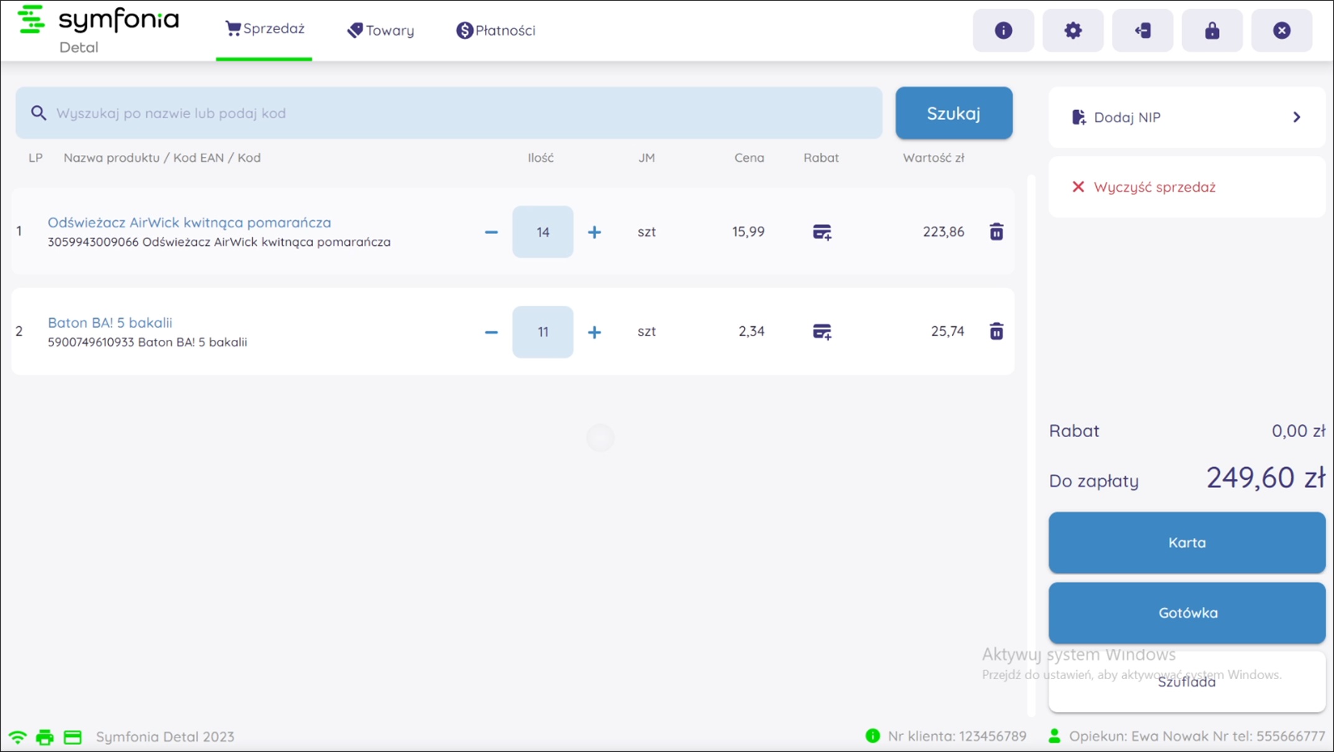1334x752 pixels.
Task: Increase Baton BA! quantity with plus
Action: [594, 332]
